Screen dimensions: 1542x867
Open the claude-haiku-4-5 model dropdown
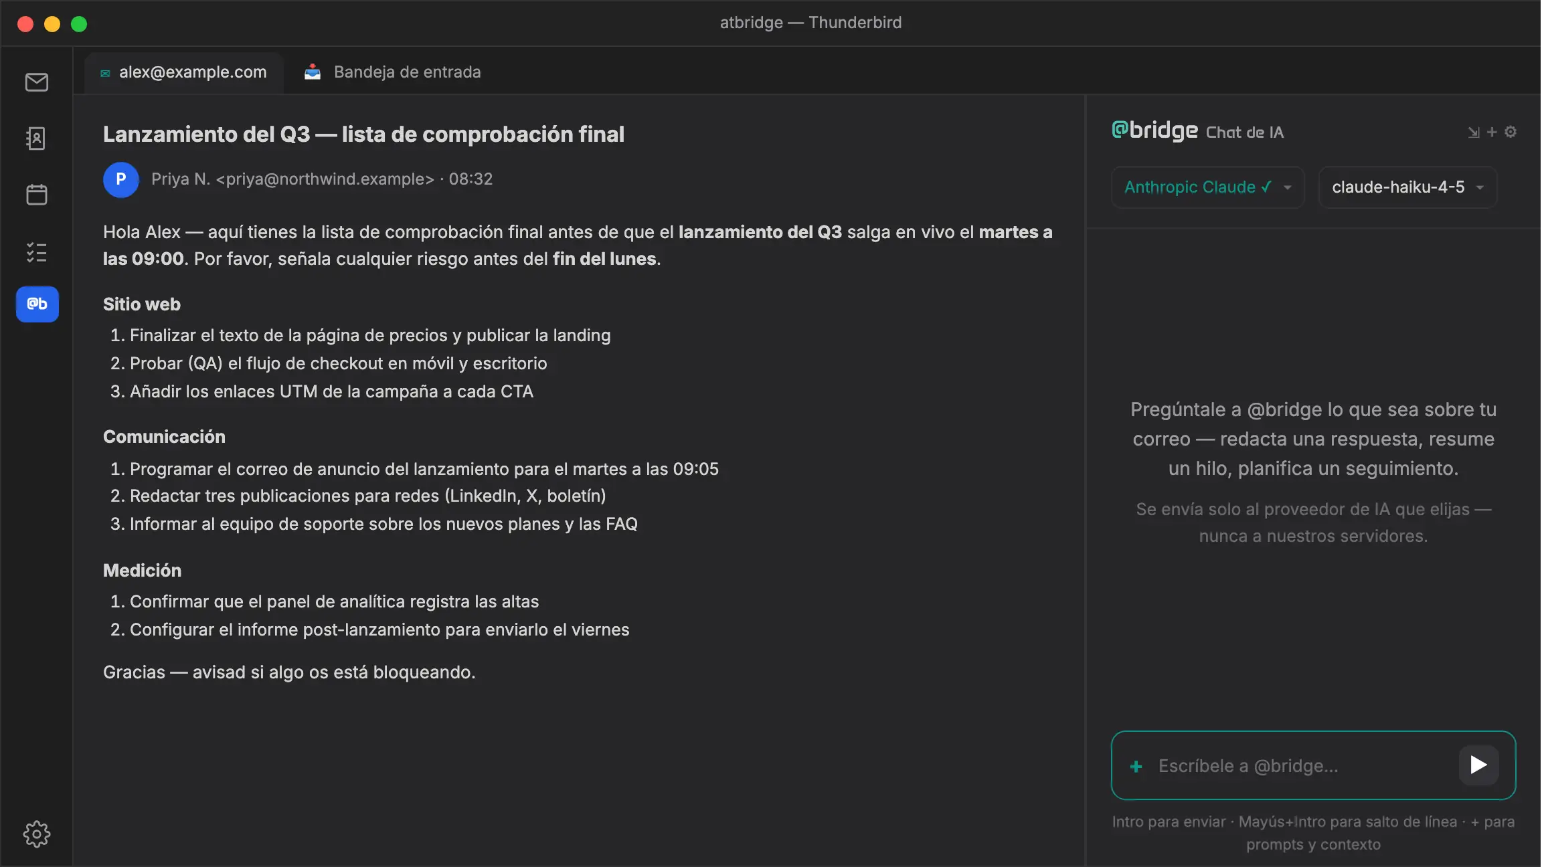(x=1407, y=187)
